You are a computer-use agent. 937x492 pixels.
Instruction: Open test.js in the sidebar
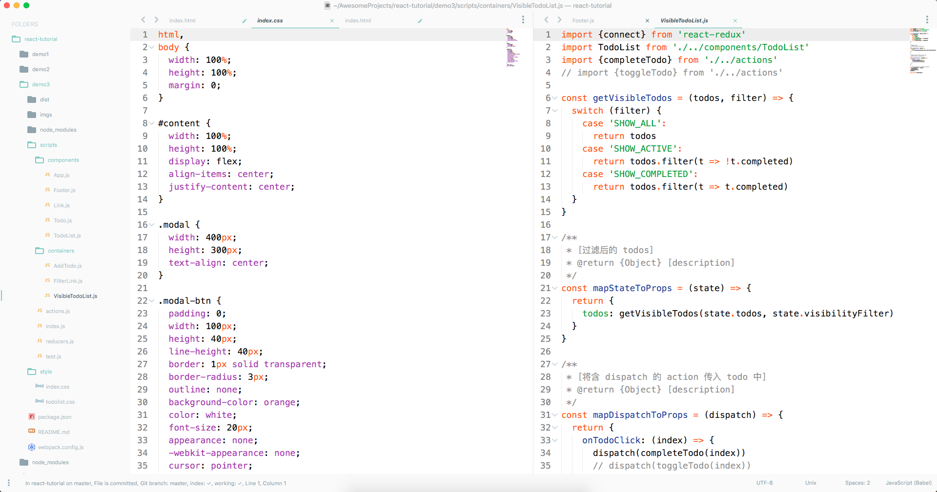53,356
